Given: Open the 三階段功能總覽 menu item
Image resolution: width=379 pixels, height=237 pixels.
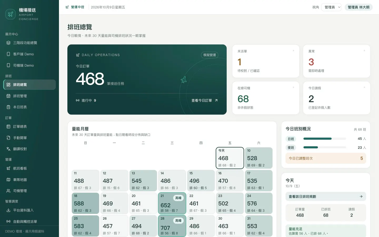Looking at the screenshot, I should 29,43.
